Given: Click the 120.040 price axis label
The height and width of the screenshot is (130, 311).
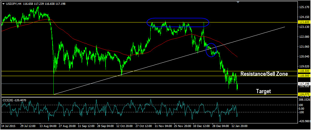Looking at the screenshot, I should click(304, 57).
